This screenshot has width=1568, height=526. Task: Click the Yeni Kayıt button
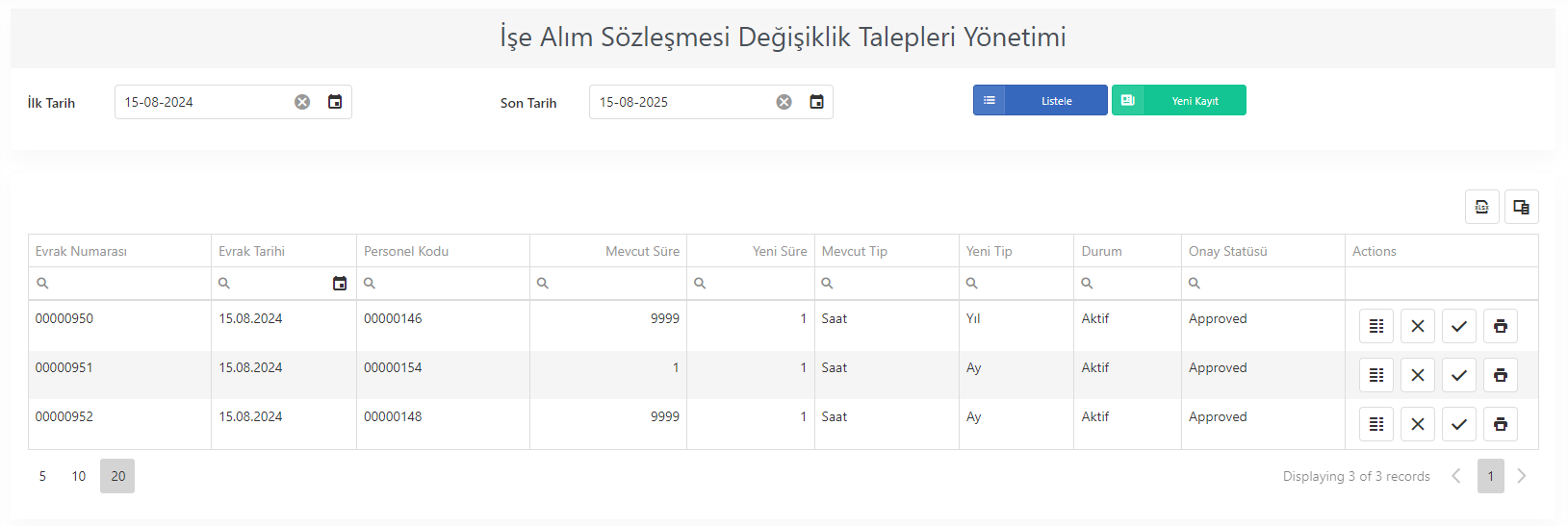[1179, 100]
